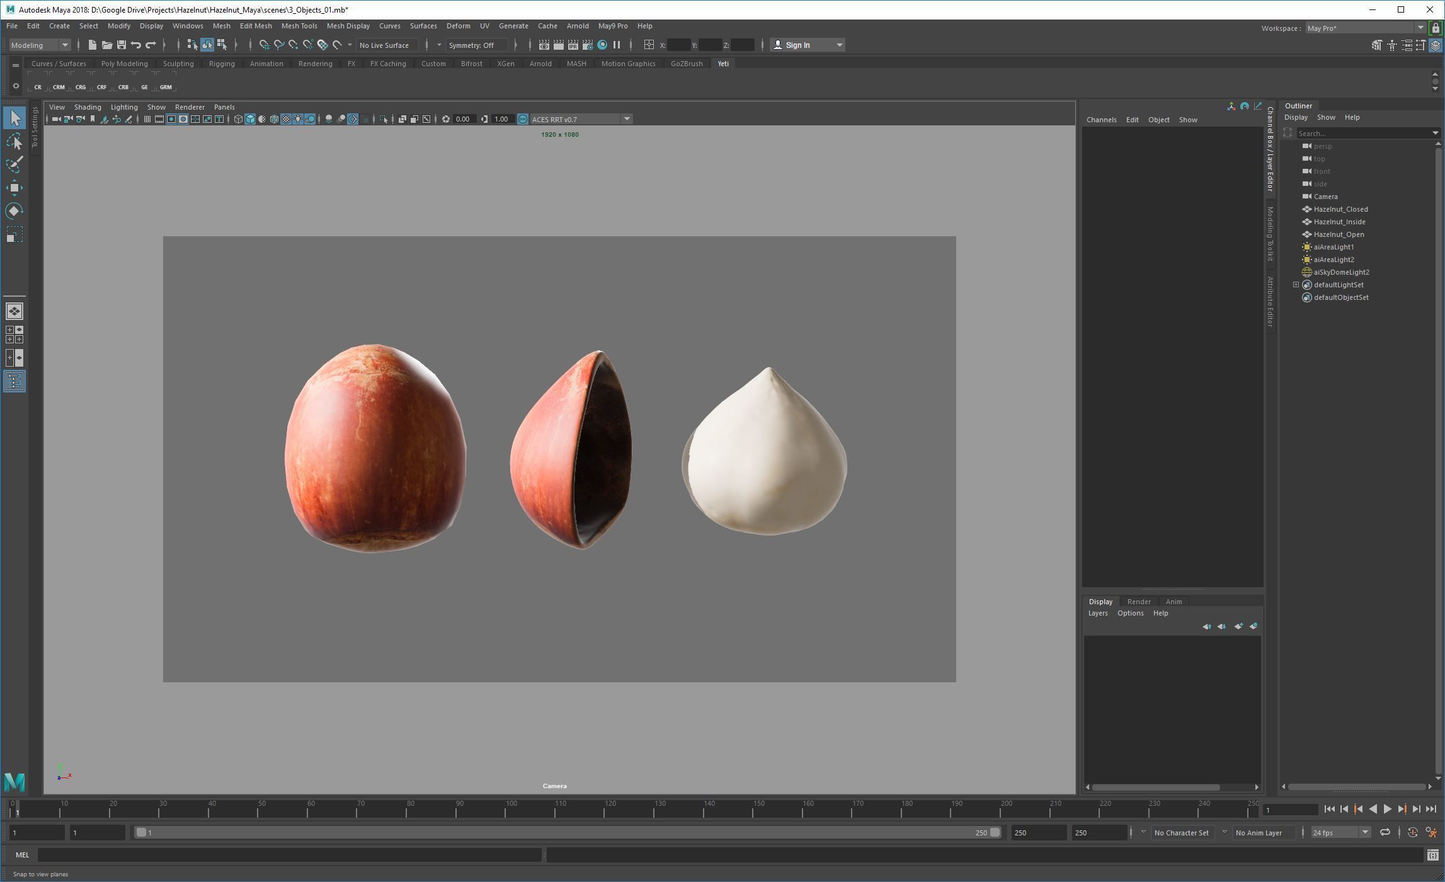This screenshot has width=1445, height=882.
Task: Open ACES RRT view transform dropdown
Action: click(581, 119)
